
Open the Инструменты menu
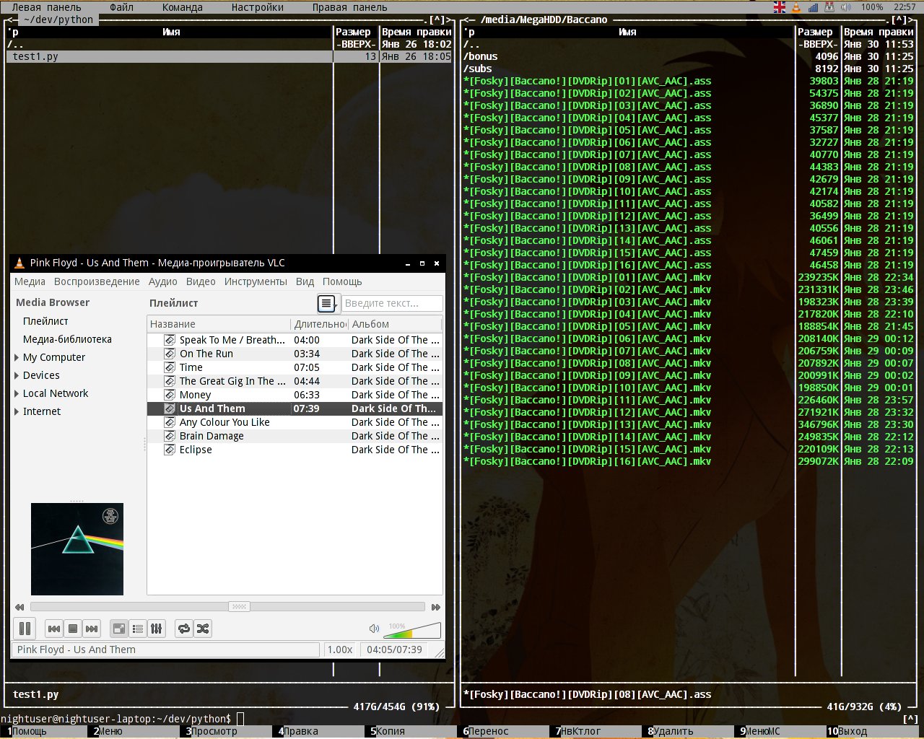pos(256,281)
